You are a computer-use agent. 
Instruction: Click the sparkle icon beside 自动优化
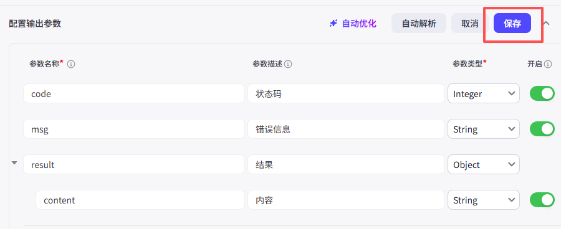[x=333, y=24]
